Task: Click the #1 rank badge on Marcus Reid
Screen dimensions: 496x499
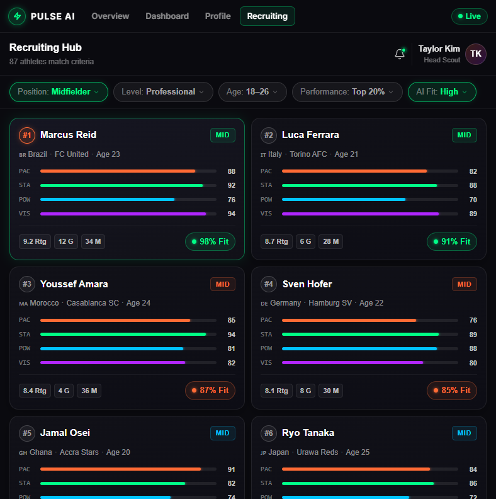Action: [x=27, y=135]
